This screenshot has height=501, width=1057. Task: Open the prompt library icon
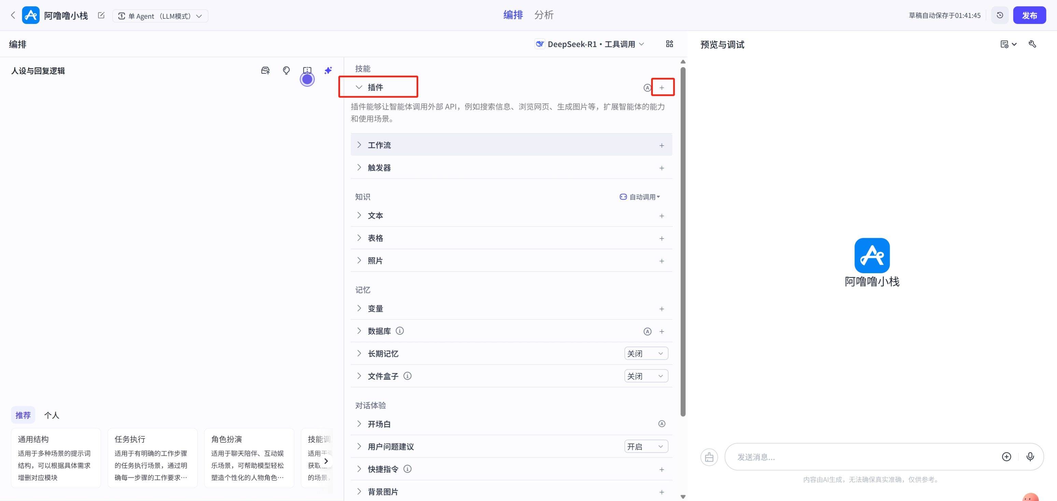266,71
